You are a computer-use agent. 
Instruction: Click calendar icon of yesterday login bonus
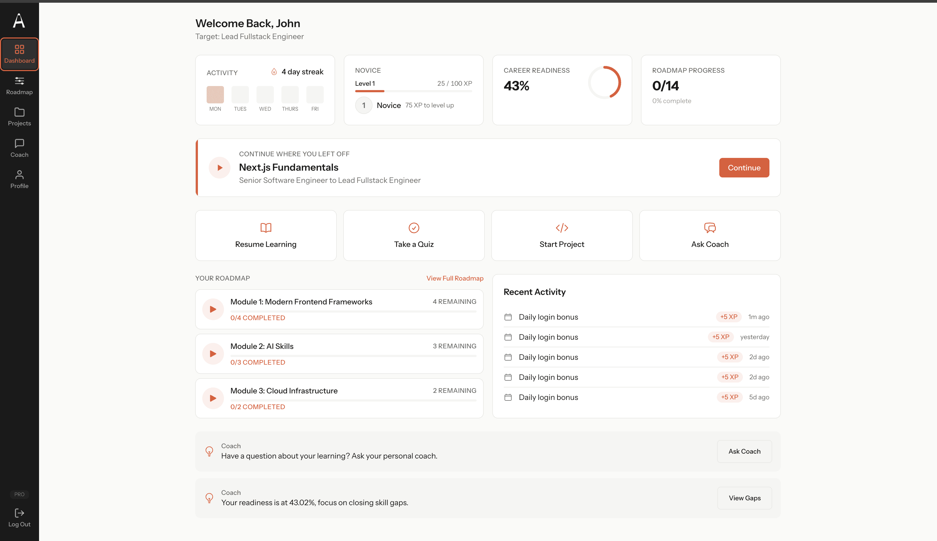[508, 337]
